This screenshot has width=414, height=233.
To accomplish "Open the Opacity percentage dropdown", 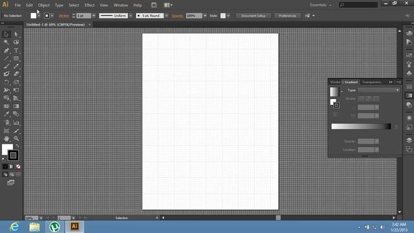I will [x=205, y=16].
